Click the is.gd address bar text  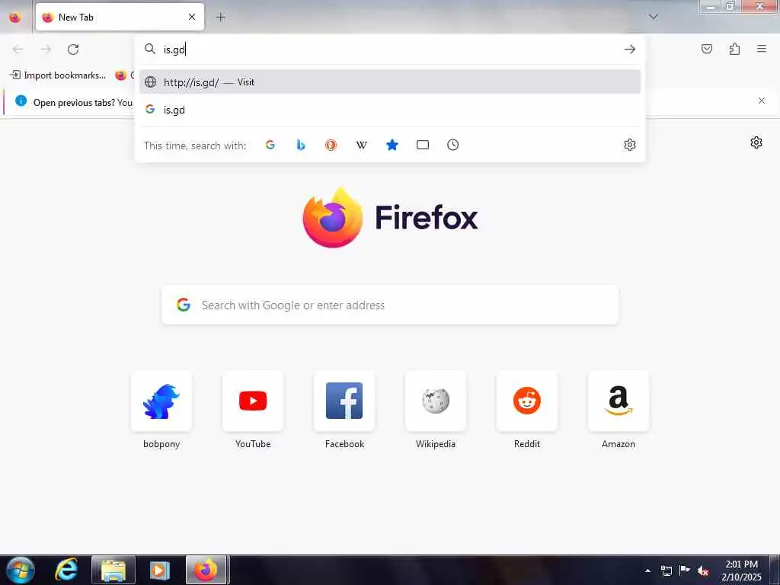point(174,50)
